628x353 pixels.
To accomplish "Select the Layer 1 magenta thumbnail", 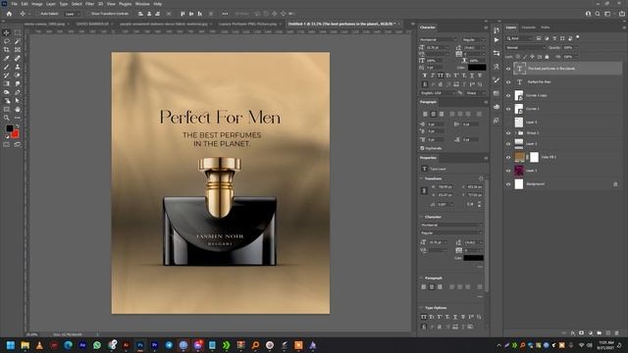I will tap(519, 171).
